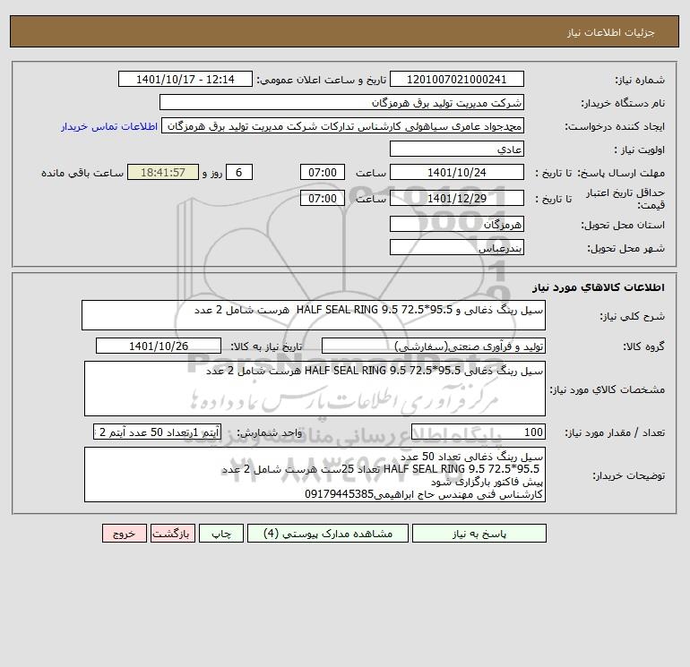Click response deadline date 1401/10/24
Screen dimensions: 690x667
pos(457,173)
